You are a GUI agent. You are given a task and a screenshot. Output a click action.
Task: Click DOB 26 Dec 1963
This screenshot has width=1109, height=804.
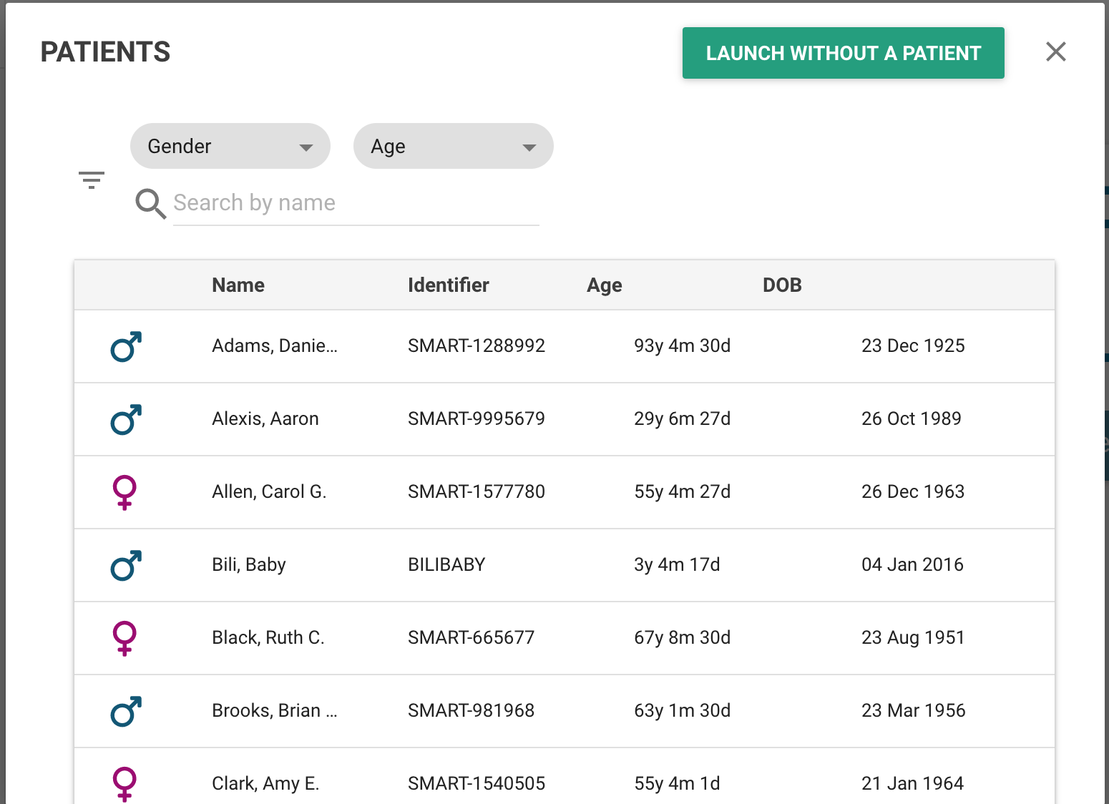pos(913,492)
